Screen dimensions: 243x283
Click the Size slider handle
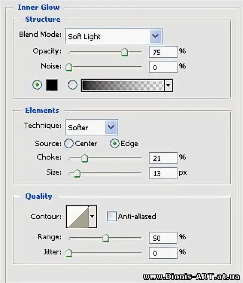point(77,173)
